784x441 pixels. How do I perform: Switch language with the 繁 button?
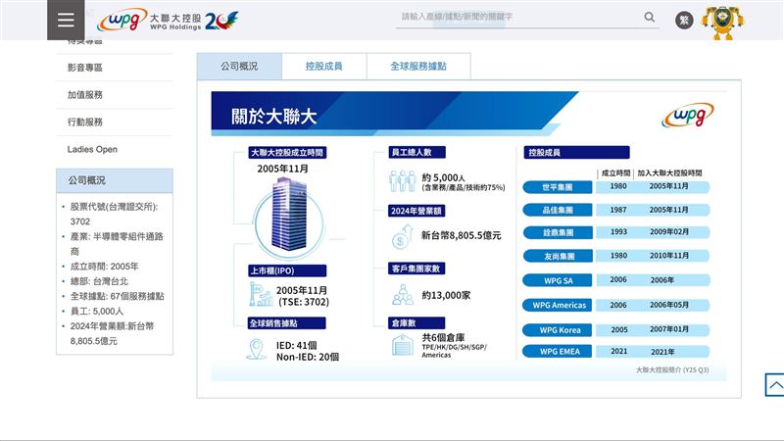(684, 20)
